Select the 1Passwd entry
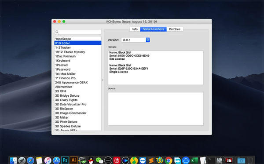The image size is (264, 164). coord(78,65)
